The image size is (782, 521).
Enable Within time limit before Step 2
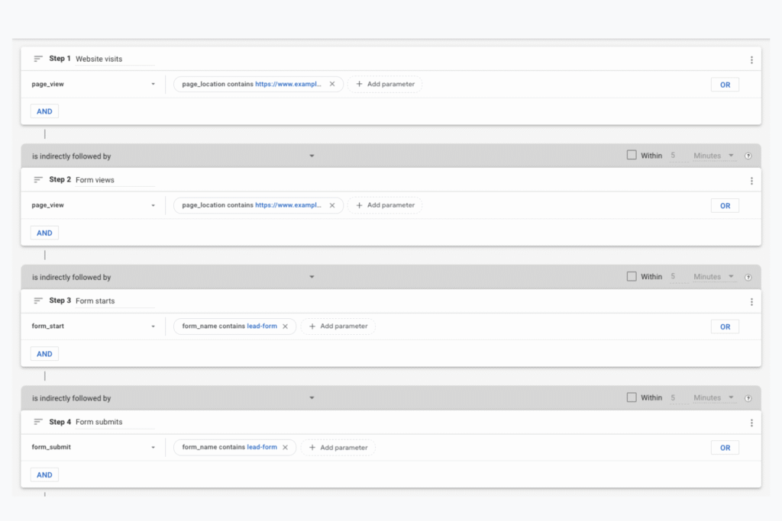point(632,155)
